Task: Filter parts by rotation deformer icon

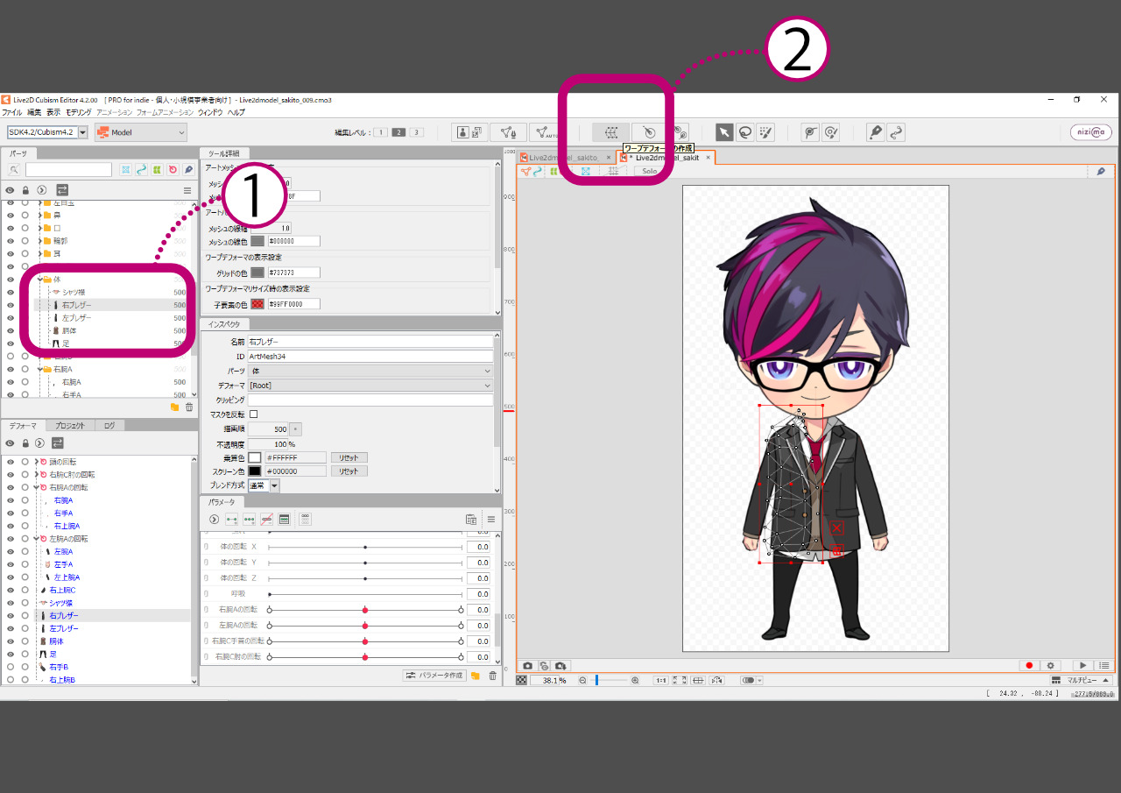Action: click(173, 169)
